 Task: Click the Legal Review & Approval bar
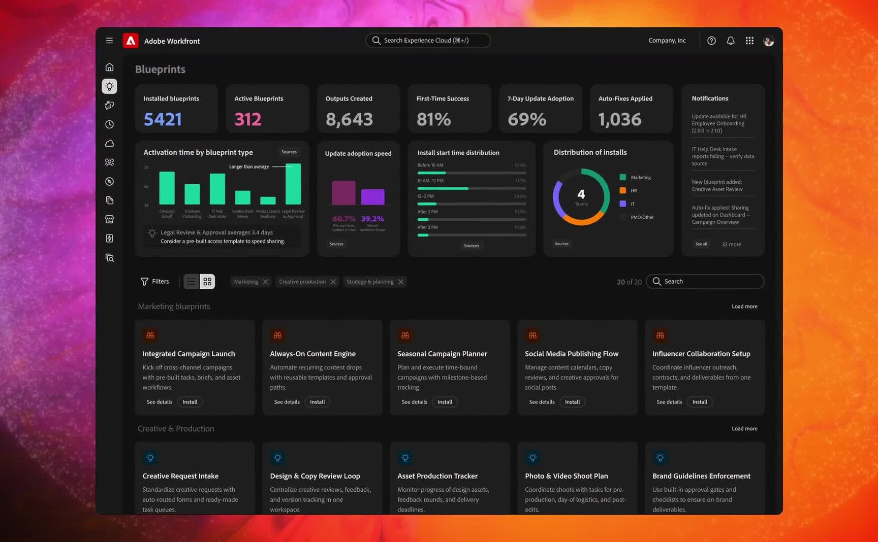[293, 184]
